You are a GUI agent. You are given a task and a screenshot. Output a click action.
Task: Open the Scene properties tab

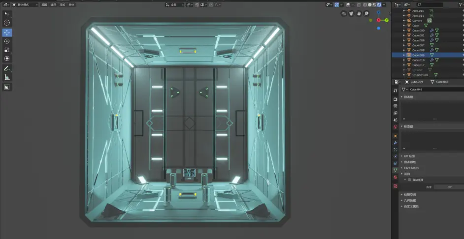[396, 120]
